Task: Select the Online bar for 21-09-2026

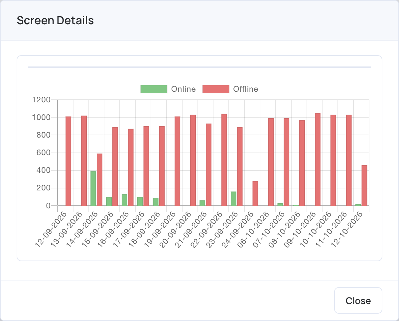Action: click(202, 203)
